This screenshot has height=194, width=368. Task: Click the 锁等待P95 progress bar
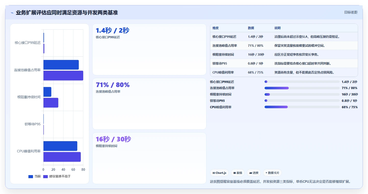[x=302, y=101]
